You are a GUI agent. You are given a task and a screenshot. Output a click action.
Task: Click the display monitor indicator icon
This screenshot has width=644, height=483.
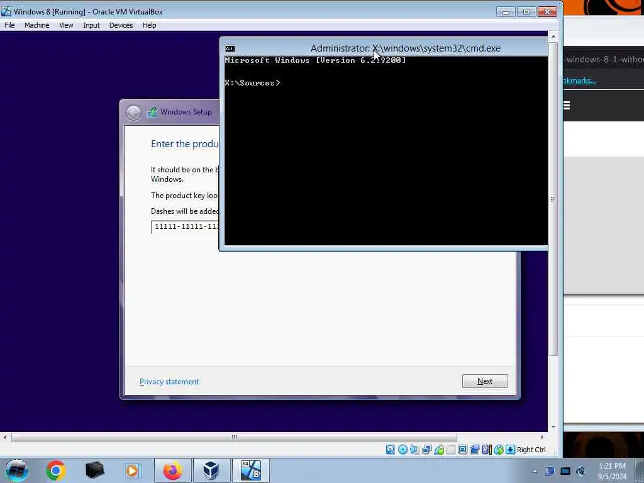pos(462,450)
